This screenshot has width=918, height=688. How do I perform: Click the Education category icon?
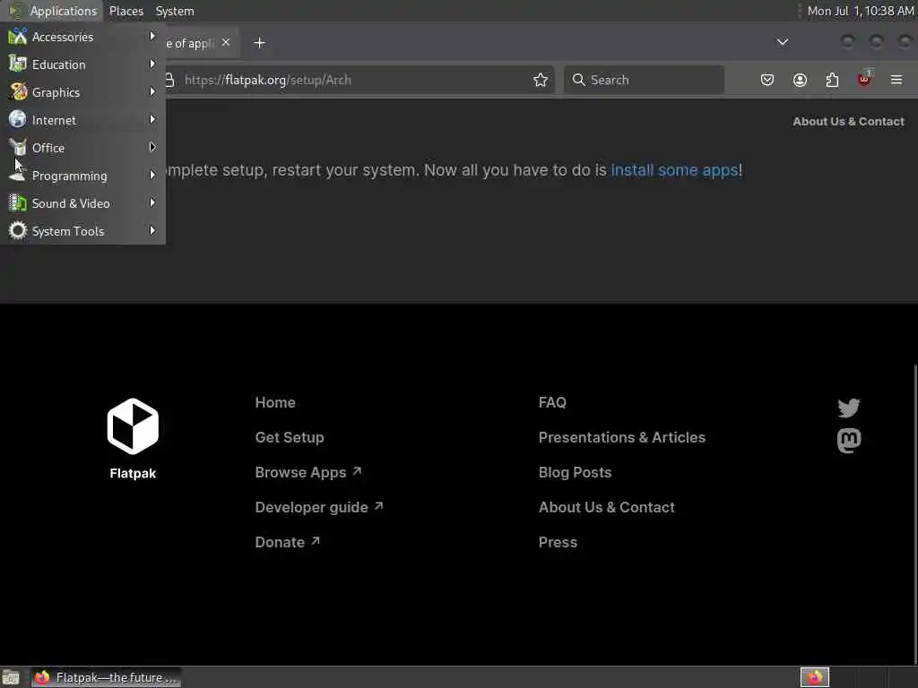click(x=18, y=64)
